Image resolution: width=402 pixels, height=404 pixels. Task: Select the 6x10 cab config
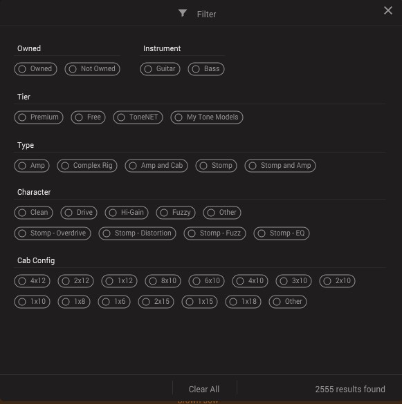pos(207,281)
